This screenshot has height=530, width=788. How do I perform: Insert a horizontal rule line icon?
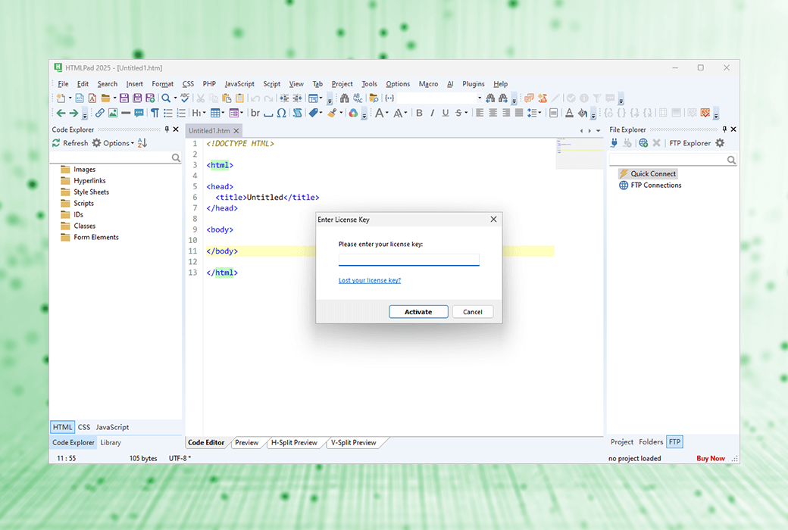126,113
